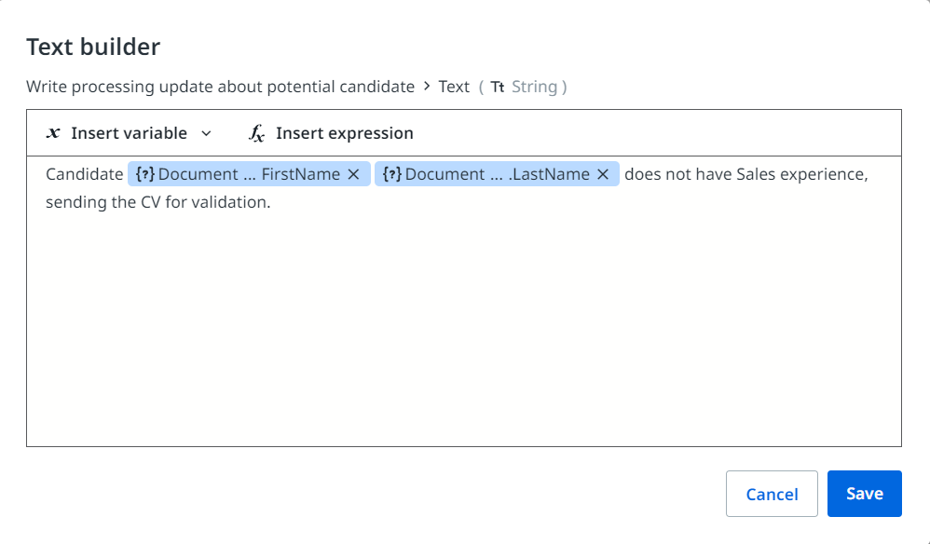Click the 'Write processing update' breadcrumb
Screen dimensions: 930x544
pos(220,87)
